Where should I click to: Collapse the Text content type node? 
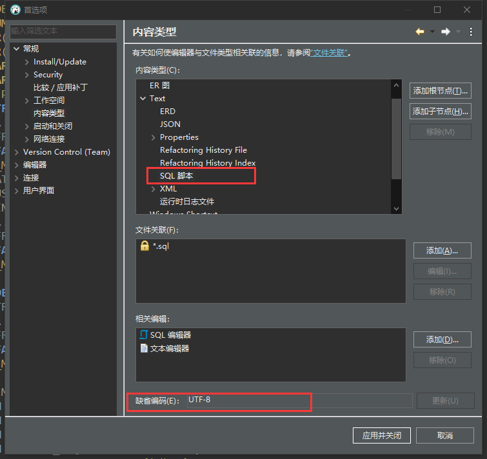143,99
